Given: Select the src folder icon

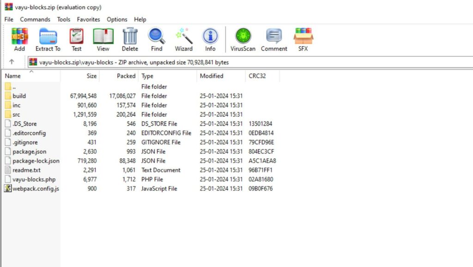Looking at the screenshot, I should [x=8, y=115].
